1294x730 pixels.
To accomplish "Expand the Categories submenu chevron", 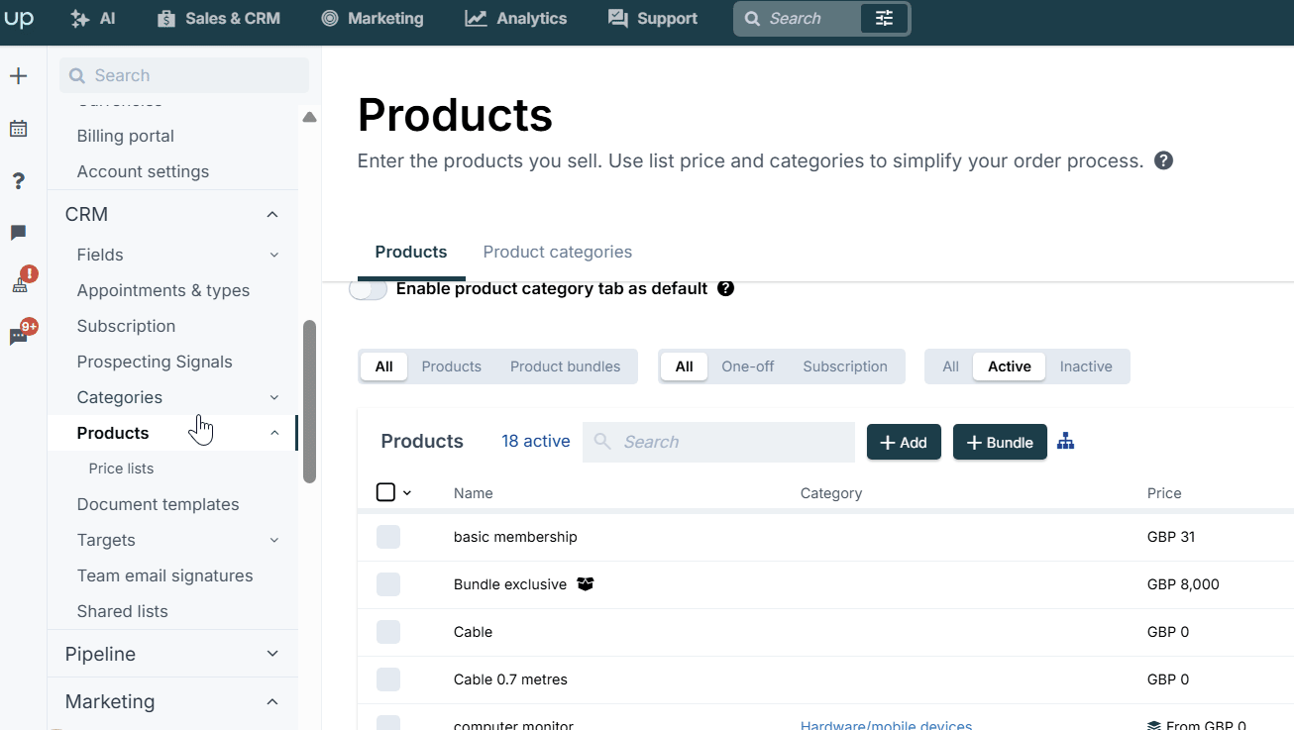I will [x=274, y=398].
